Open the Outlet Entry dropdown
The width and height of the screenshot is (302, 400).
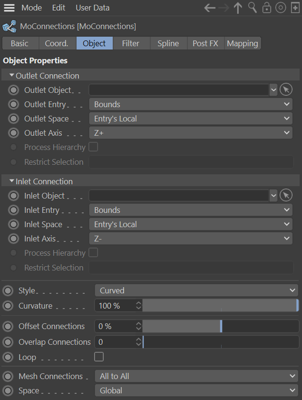[x=191, y=104]
